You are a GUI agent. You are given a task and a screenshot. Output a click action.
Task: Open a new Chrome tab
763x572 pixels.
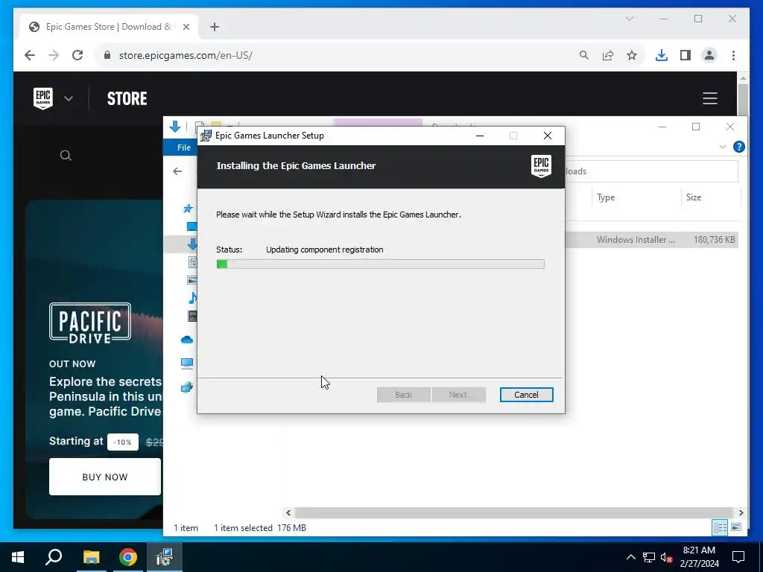click(215, 27)
